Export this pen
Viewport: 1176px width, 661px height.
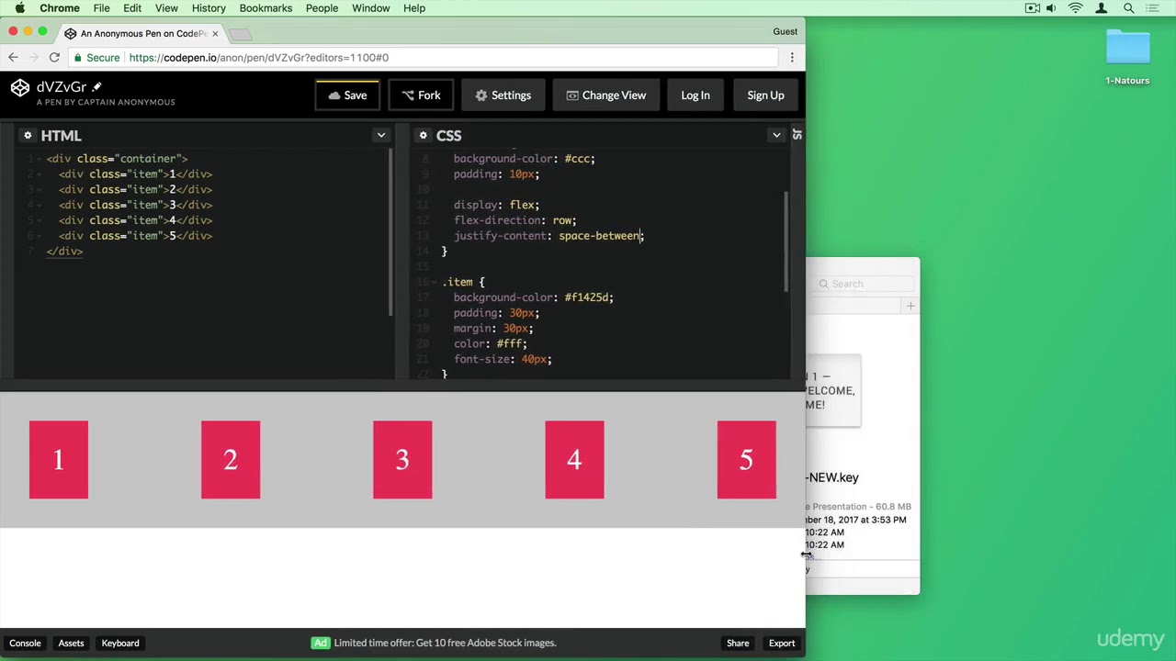782,644
